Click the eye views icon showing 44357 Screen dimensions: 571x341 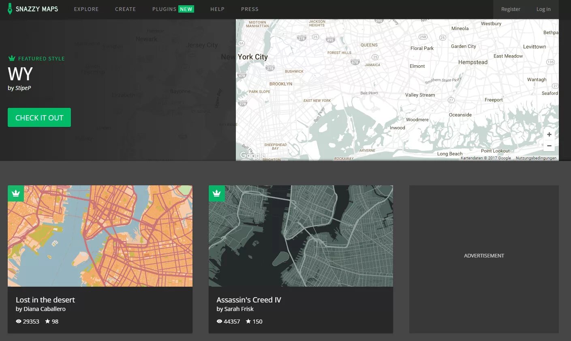pyautogui.click(x=219, y=322)
